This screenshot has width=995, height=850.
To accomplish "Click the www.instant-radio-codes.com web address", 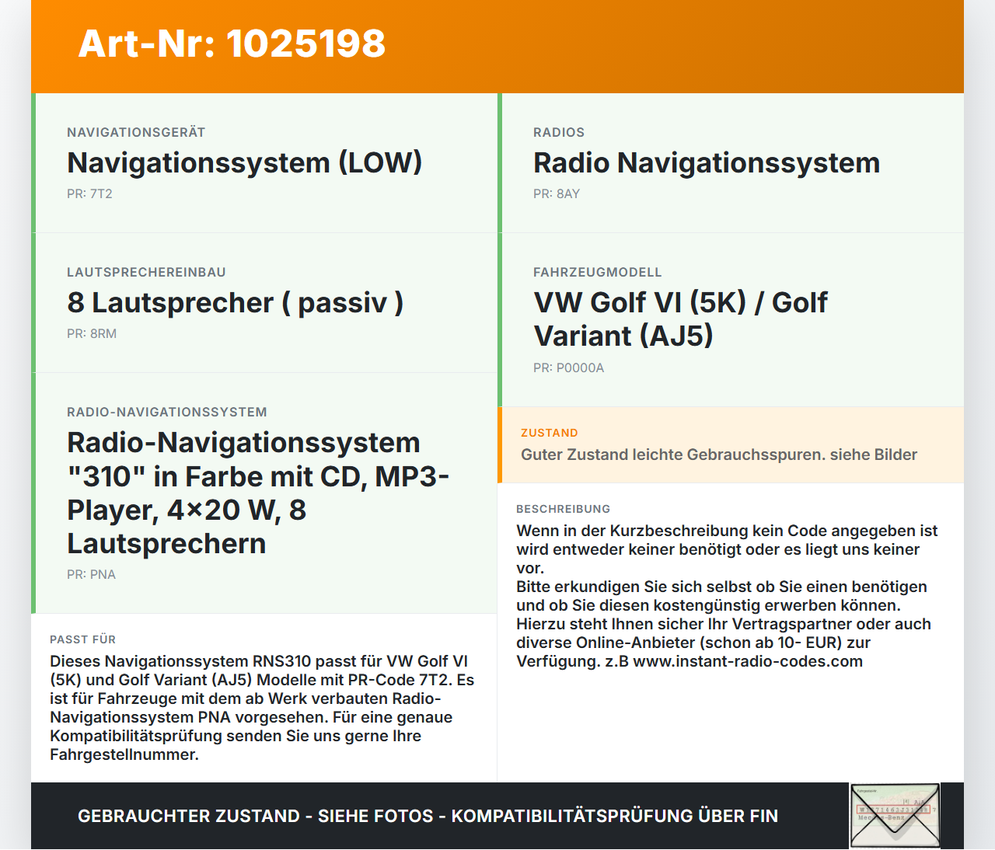I will (x=747, y=661).
